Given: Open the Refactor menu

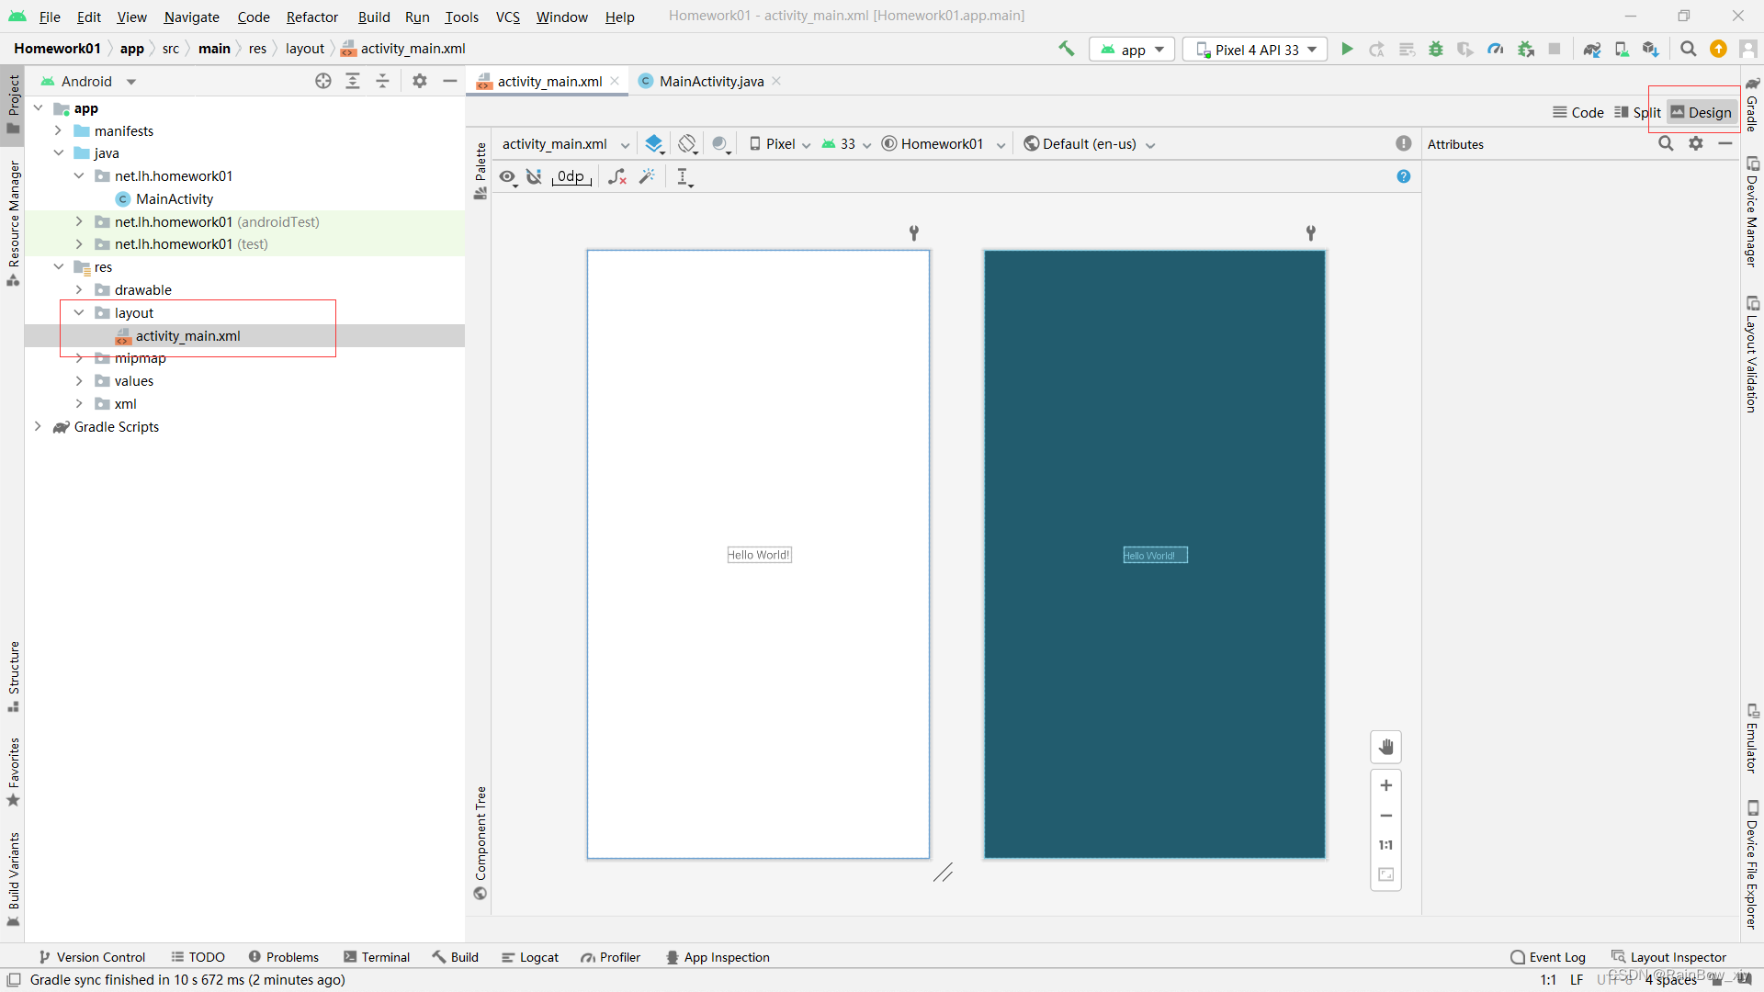Looking at the screenshot, I should (x=312, y=17).
